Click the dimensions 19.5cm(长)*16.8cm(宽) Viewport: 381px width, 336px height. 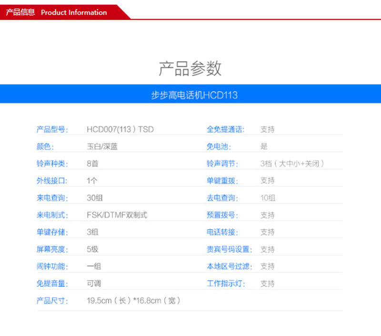click(x=134, y=301)
